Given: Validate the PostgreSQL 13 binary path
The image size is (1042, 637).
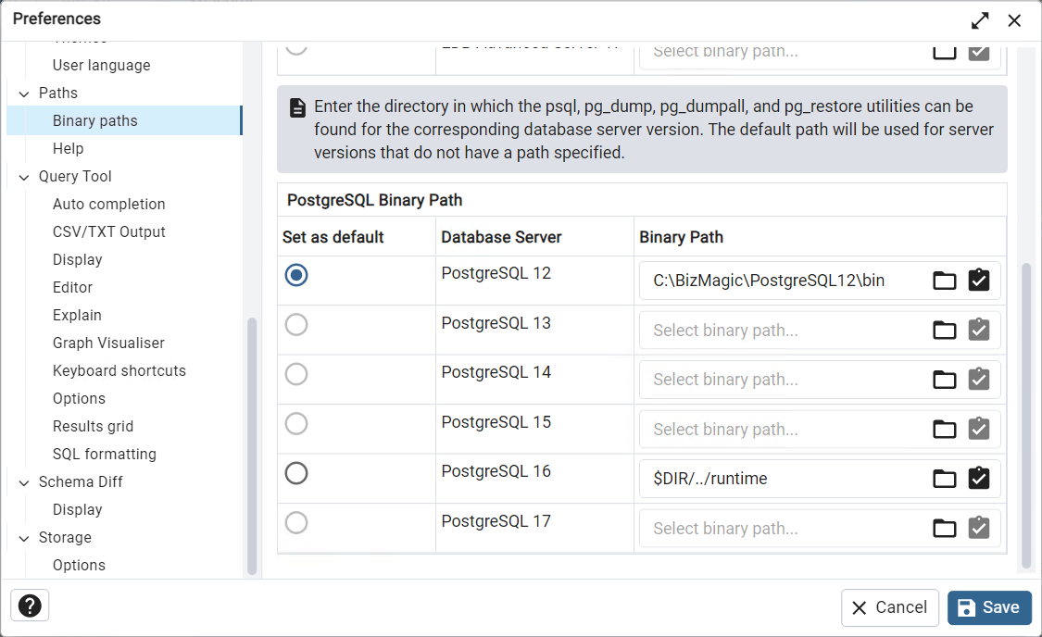Looking at the screenshot, I should click(979, 331).
